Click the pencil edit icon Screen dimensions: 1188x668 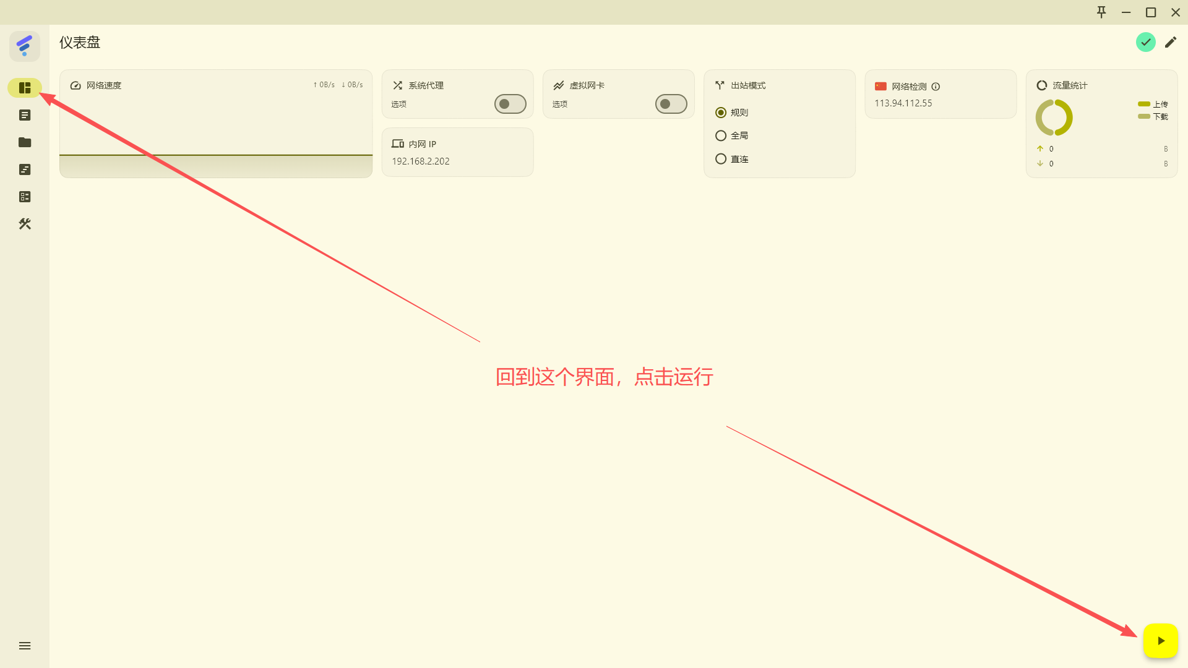pos(1171,42)
